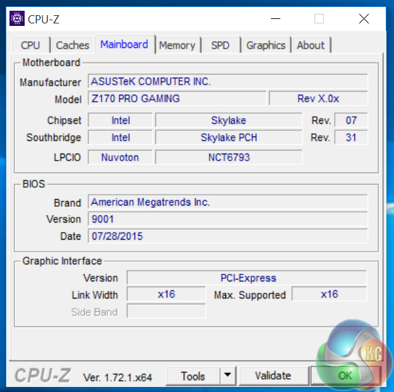This screenshot has height=392, width=394.
Task: Click the Skylake chipset value
Action: (x=229, y=120)
